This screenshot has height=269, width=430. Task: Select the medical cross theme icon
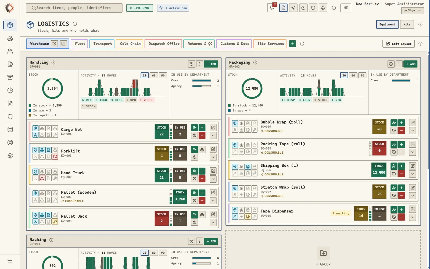323,8
